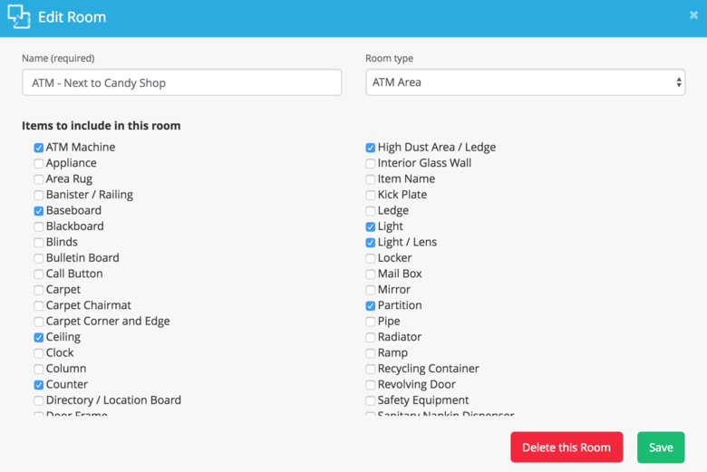Close the Edit Room dialog
The height and width of the screenshot is (472, 707).
(x=693, y=15)
